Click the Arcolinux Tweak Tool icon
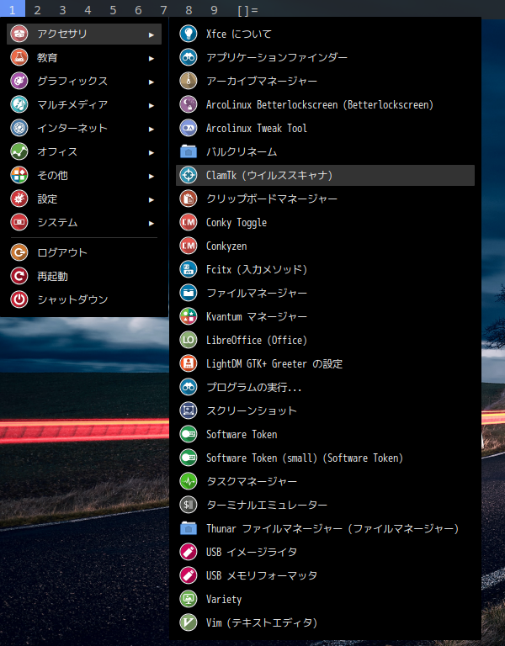Screen dimensions: 505x646 coord(189,128)
